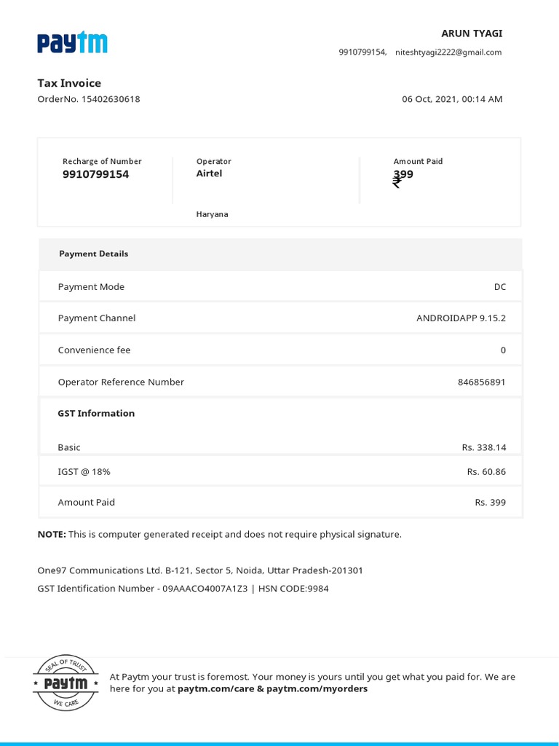The height and width of the screenshot is (746, 559).
Task: Click the Paytm logo at top left
Action: pos(72,43)
